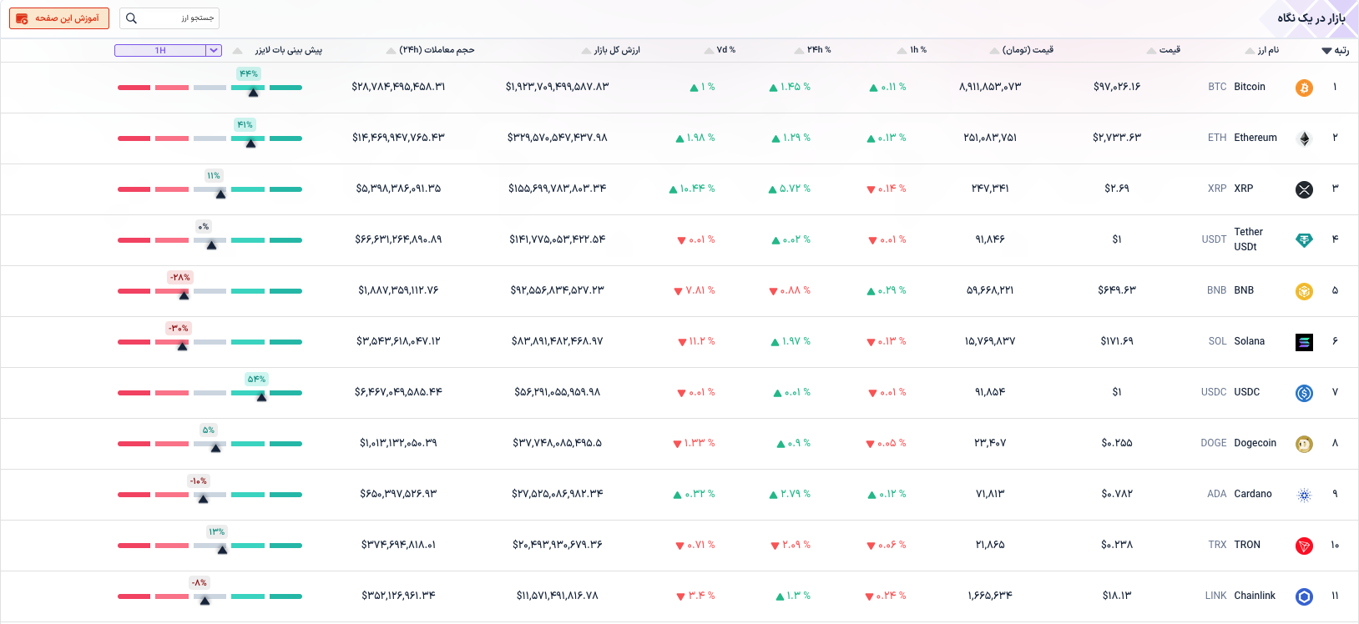The height and width of the screenshot is (624, 1359).
Task: Click the Ethereum coin icon
Action: (x=1304, y=138)
